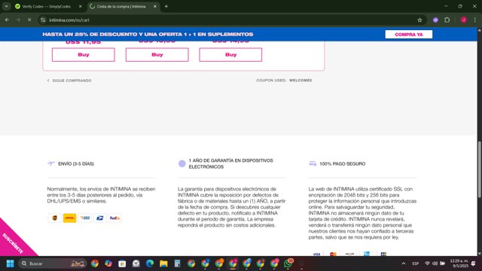Click the purple circle warranty icon
The image size is (482, 271).
coord(182,164)
